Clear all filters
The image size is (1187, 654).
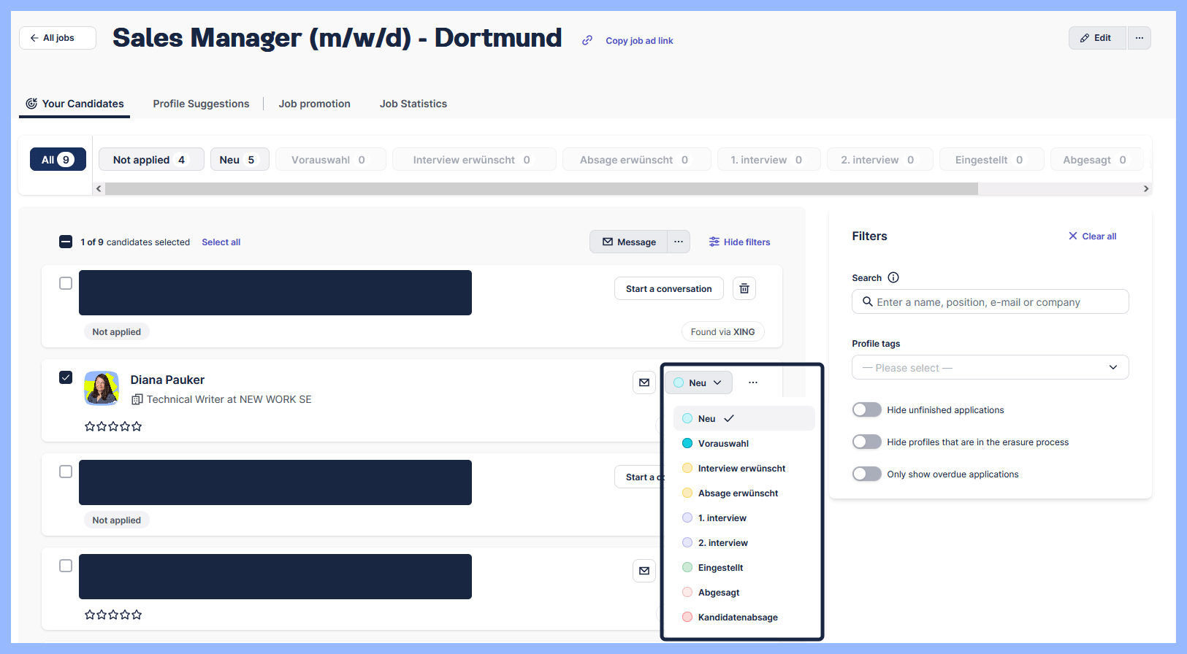click(x=1092, y=236)
